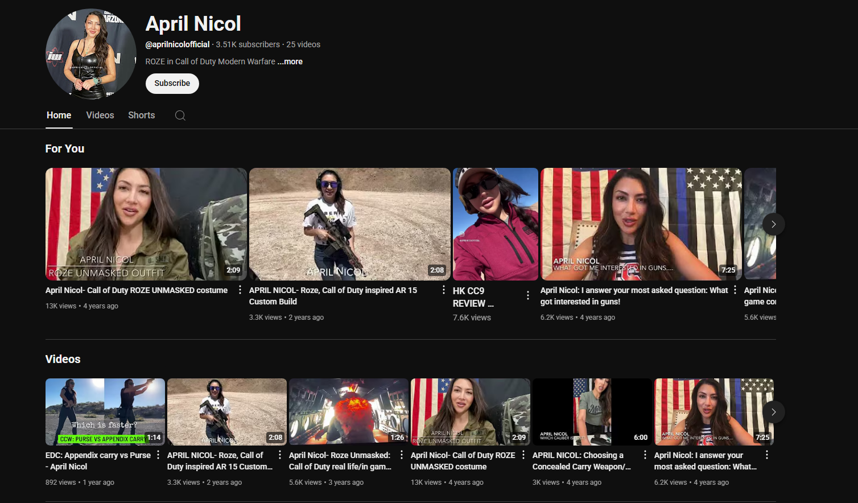Play the 2:08 AR 15 thumbnail in Videos row
Image resolution: width=858 pixels, height=503 pixels.
(227, 412)
